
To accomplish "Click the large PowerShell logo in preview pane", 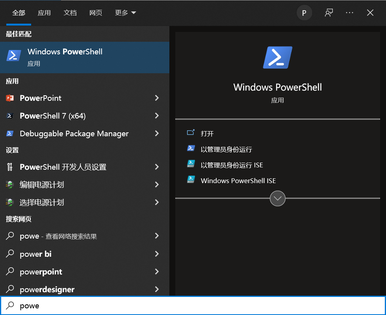I will pos(278,57).
